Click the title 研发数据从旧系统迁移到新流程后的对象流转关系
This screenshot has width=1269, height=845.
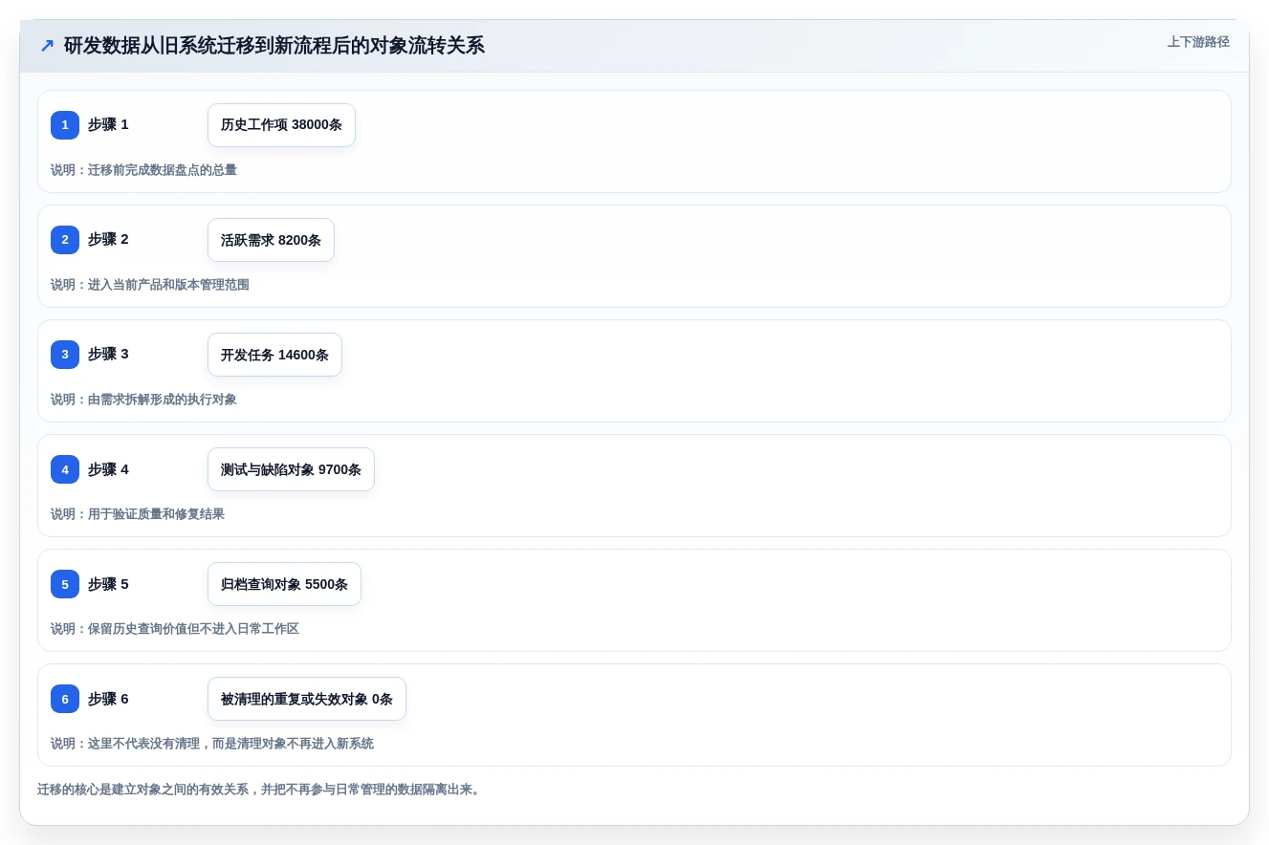(x=274, y=46)
